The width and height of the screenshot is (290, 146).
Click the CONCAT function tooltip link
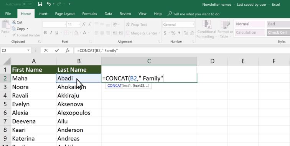point(114,85)
